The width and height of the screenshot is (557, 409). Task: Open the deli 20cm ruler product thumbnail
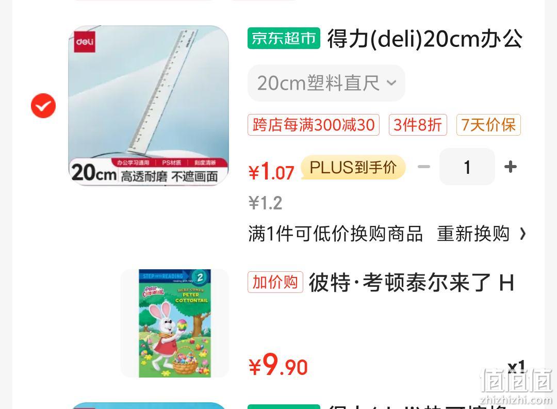(x=149, y=106)
